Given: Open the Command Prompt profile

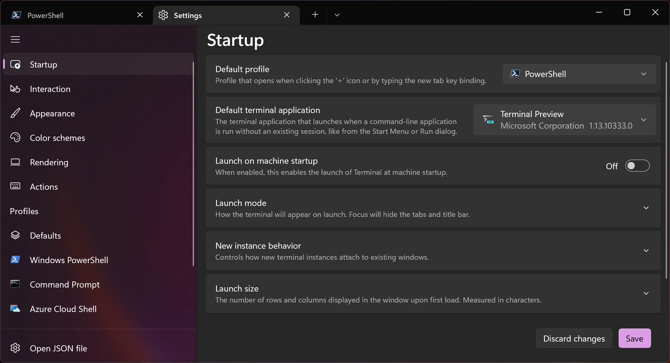Looking at the screenshot, I should click(98, 284).
